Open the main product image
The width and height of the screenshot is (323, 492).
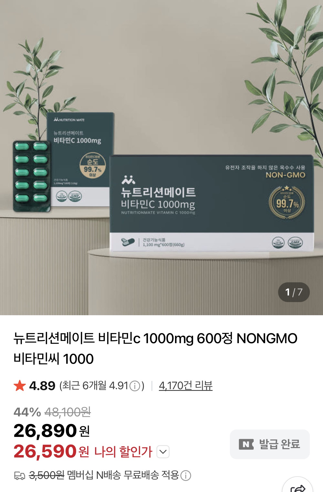click(161, 158)
